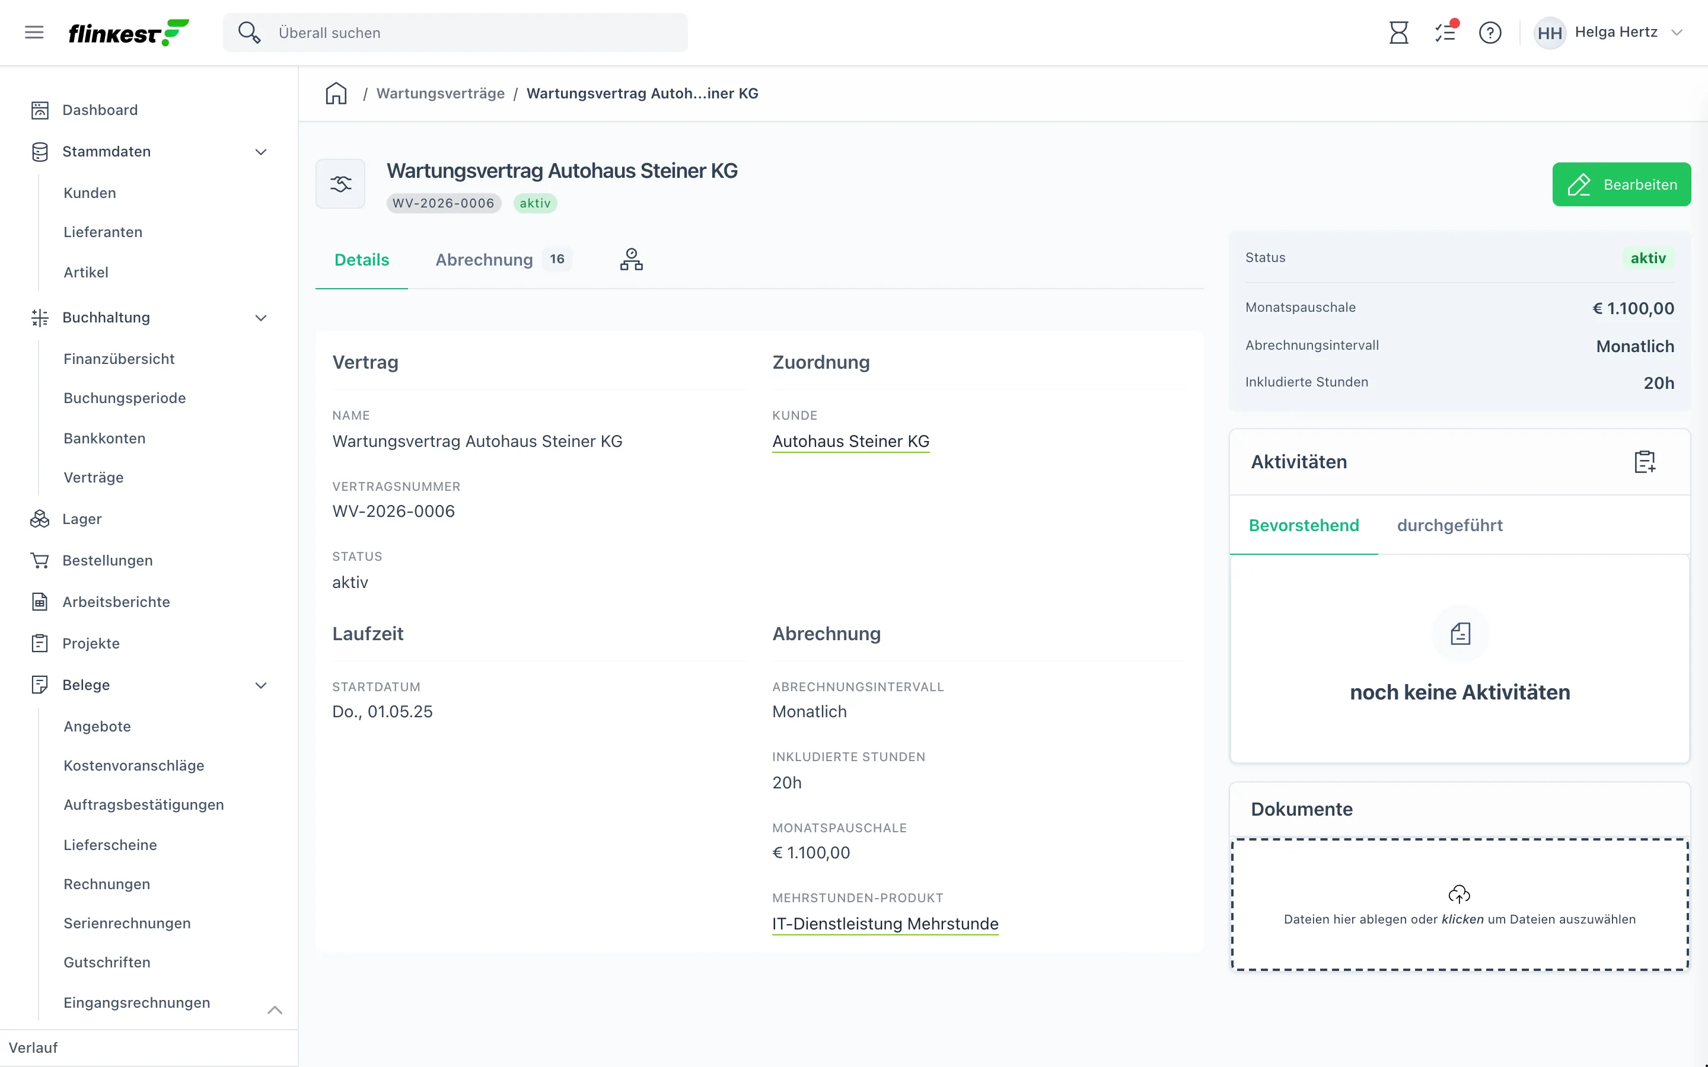The image size is (1708, 1067).
Task: Open the task checklist notification icon
Action: 1445,33
